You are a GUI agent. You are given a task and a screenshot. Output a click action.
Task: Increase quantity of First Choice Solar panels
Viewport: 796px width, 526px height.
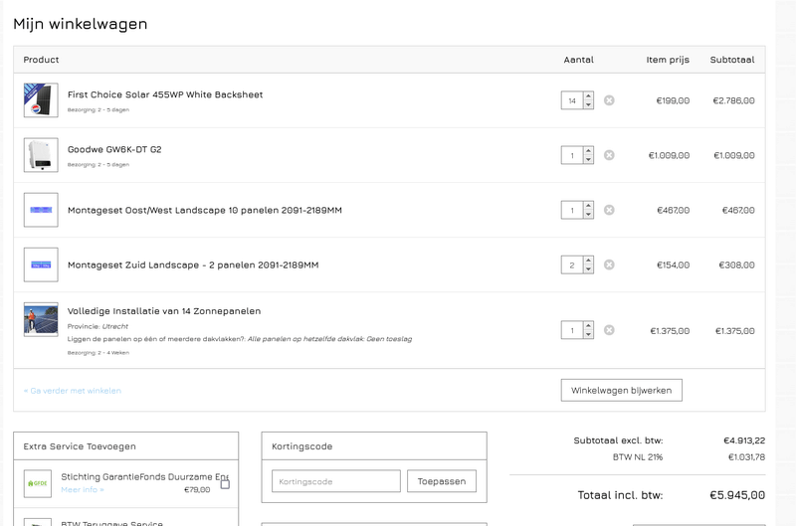coord(588,95)
